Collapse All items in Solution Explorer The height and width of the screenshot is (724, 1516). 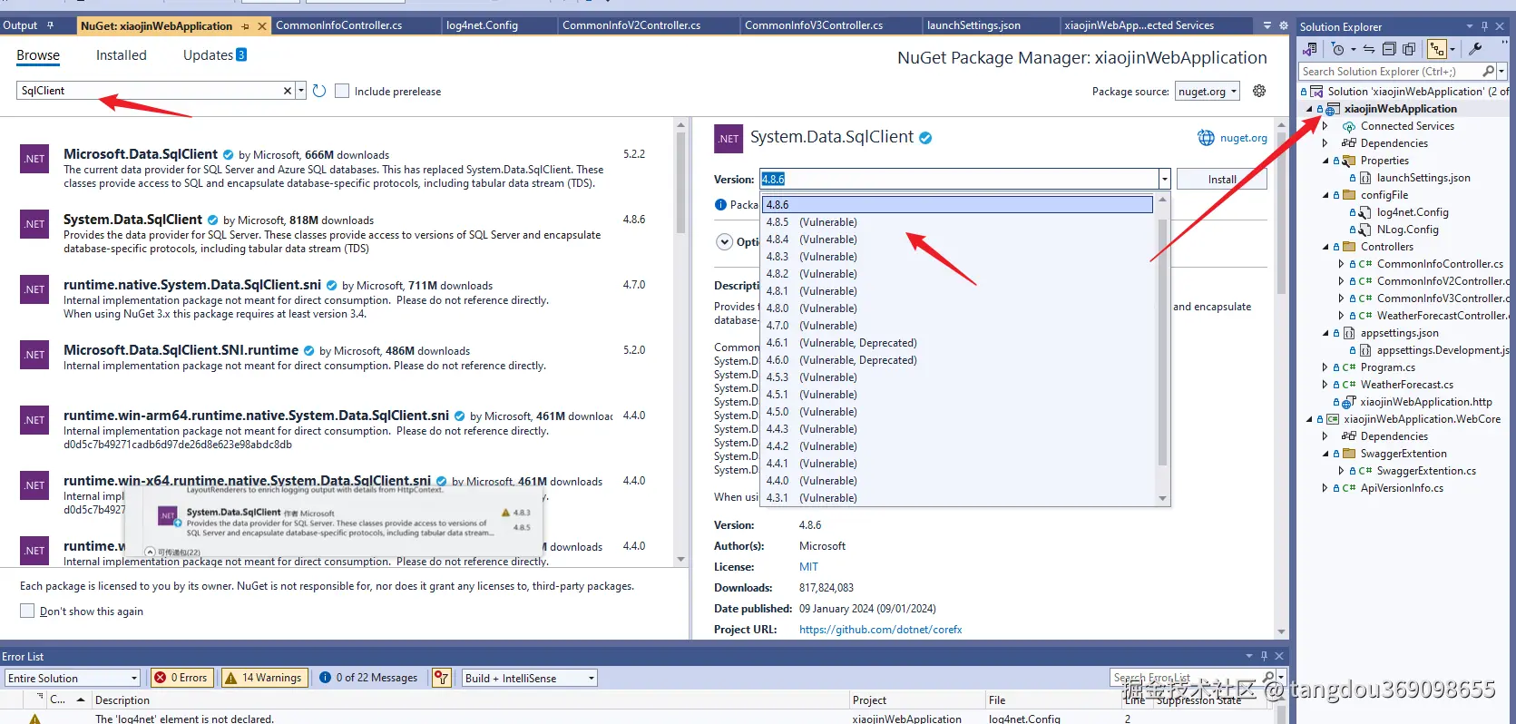pos(1389,49)
